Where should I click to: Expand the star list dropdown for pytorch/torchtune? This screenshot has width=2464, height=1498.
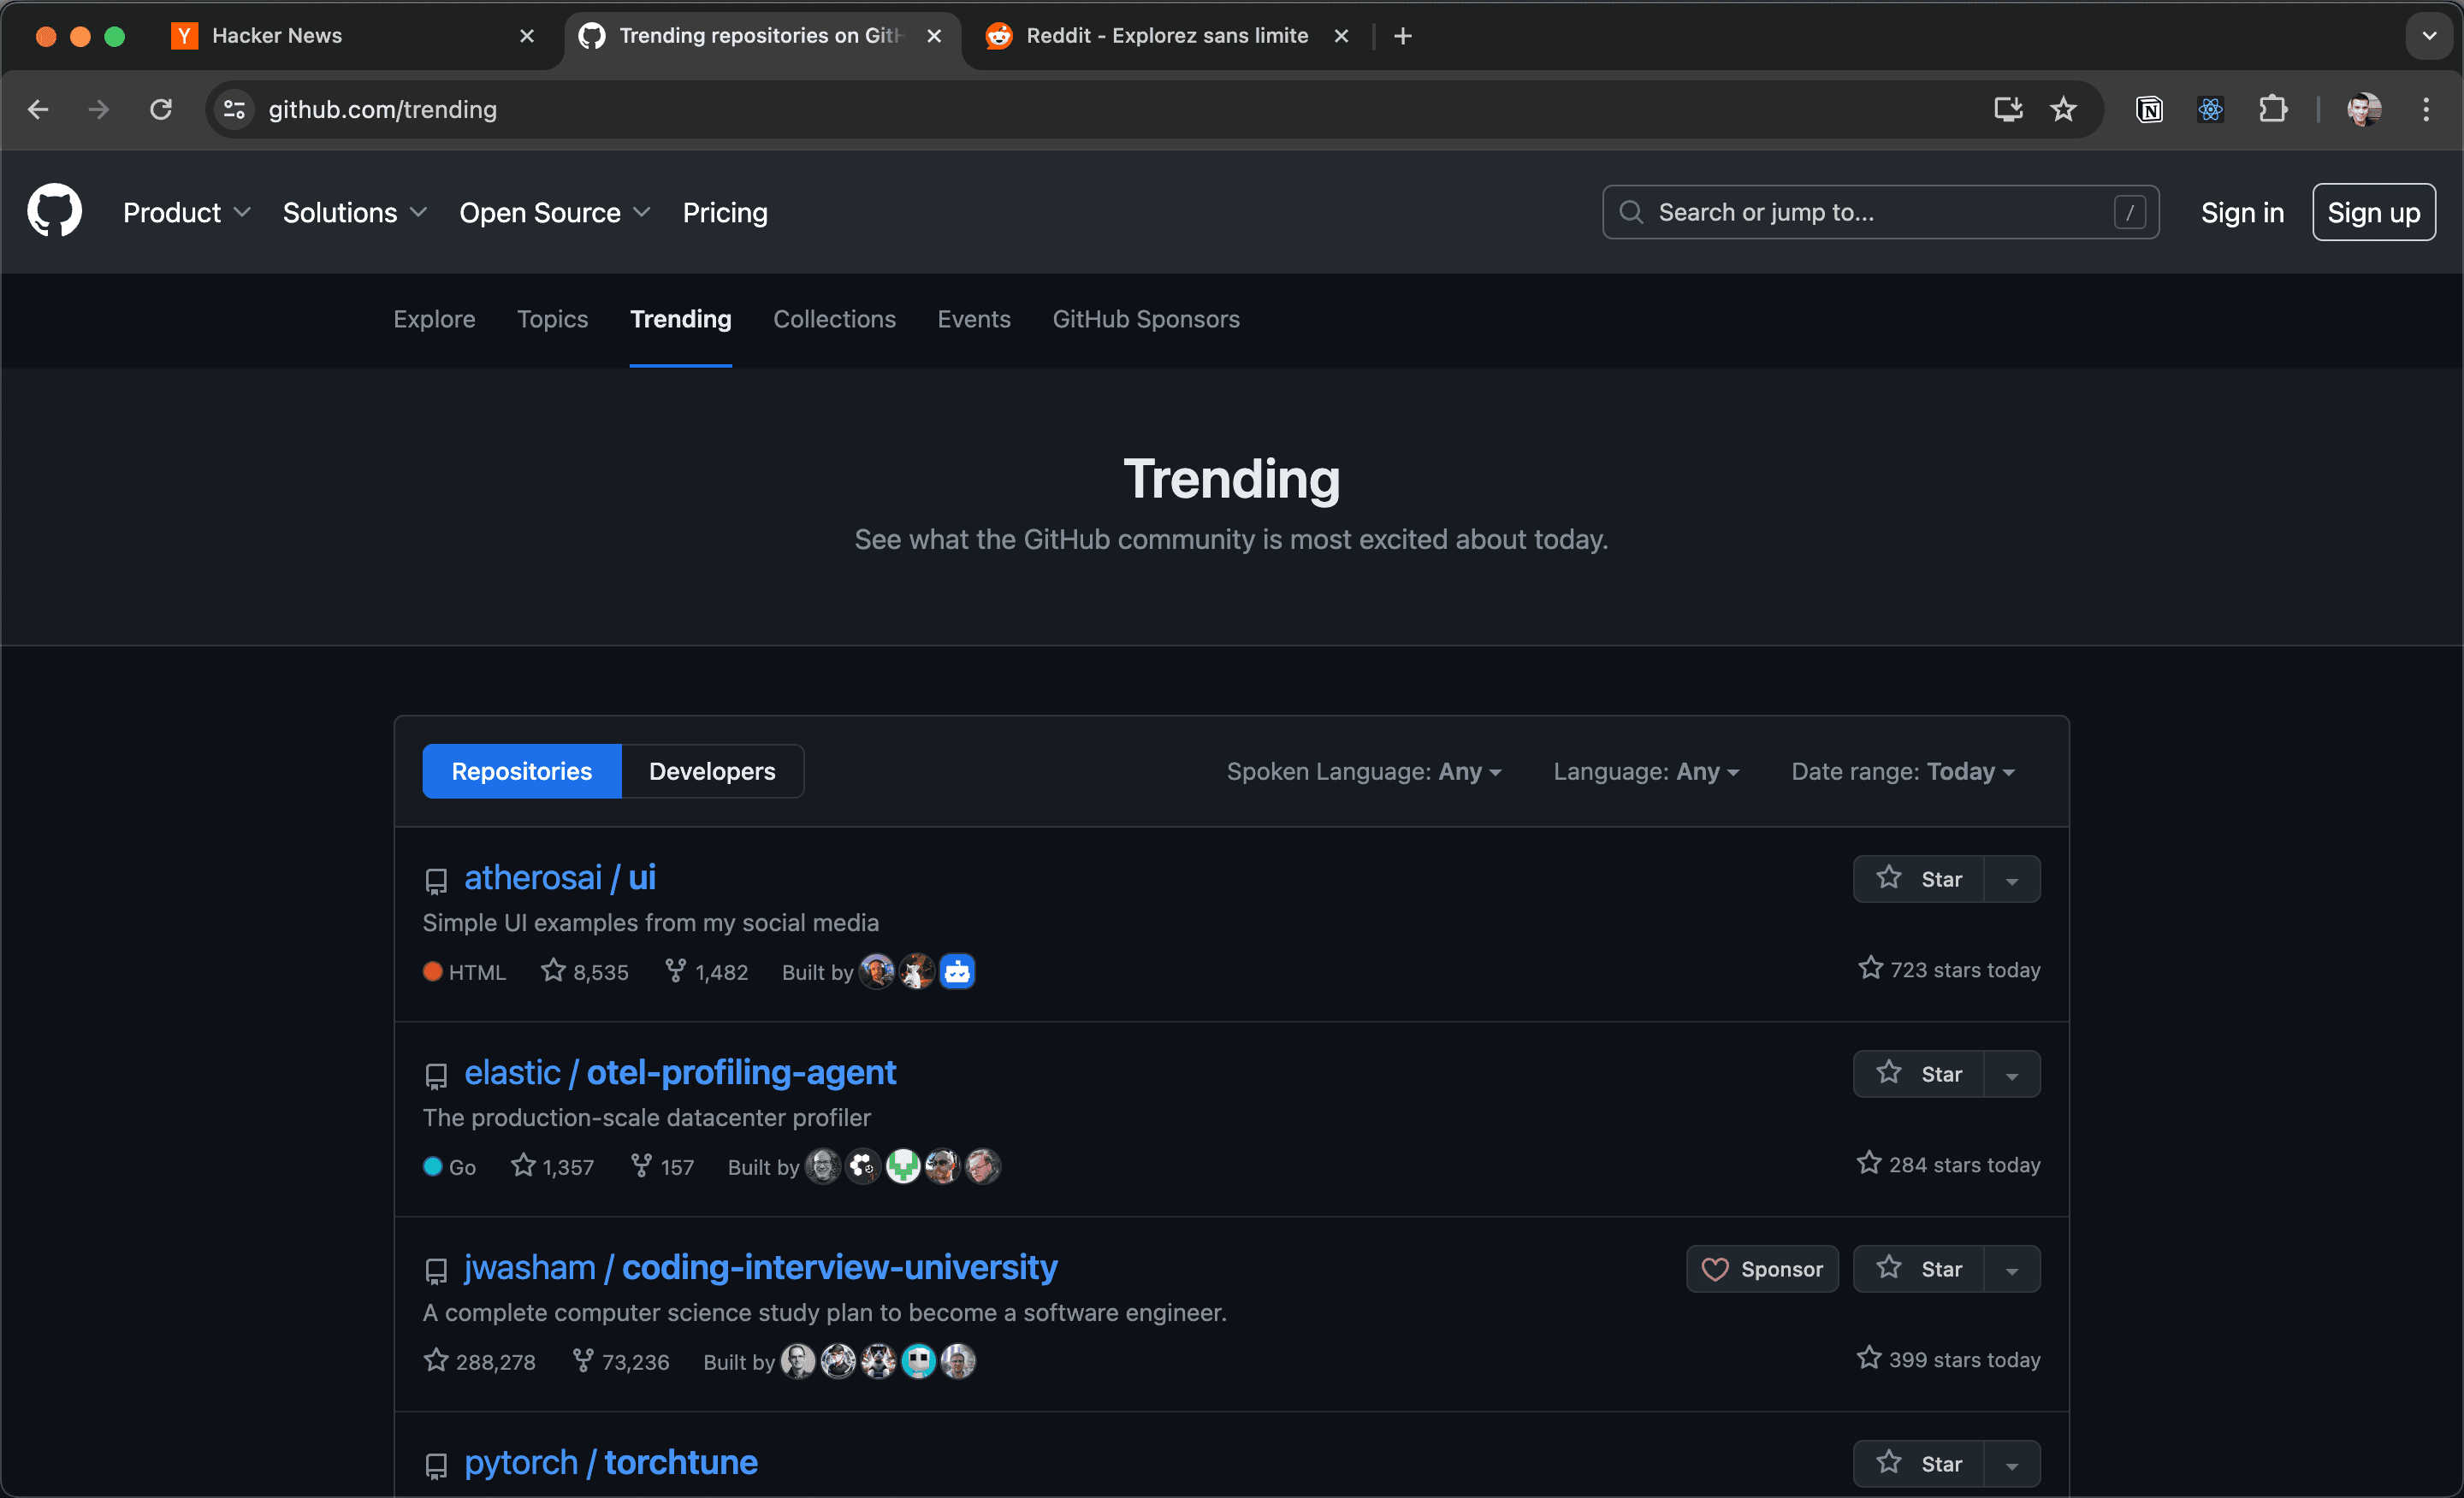(2012, 1464)
